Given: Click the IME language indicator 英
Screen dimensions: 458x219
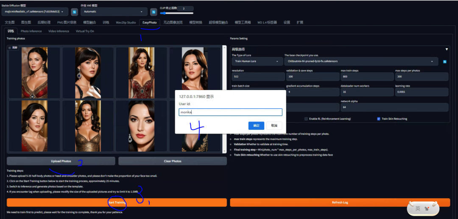Looking at the screenshot, I should [418, 208].
